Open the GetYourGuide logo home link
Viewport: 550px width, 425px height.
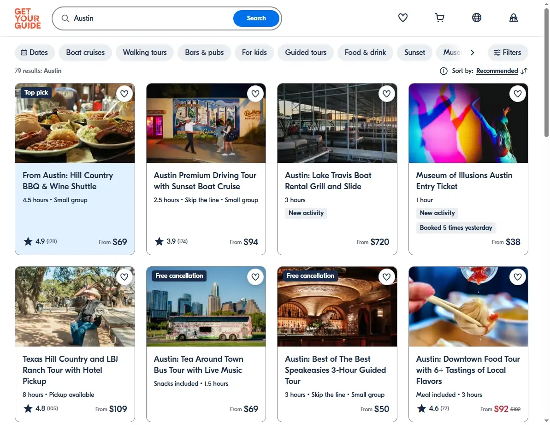(27, 18)
